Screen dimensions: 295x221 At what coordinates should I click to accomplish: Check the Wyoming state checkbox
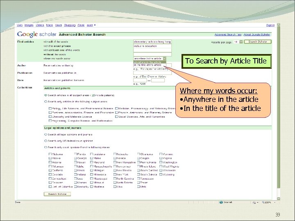pyautogui.click(x=161, y=175)
